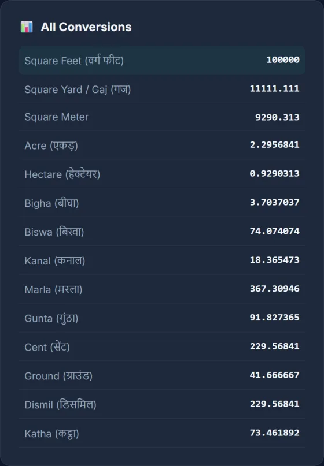
Task: Select the Bigha (बीघा) label
Action: [x=51, y=203]
